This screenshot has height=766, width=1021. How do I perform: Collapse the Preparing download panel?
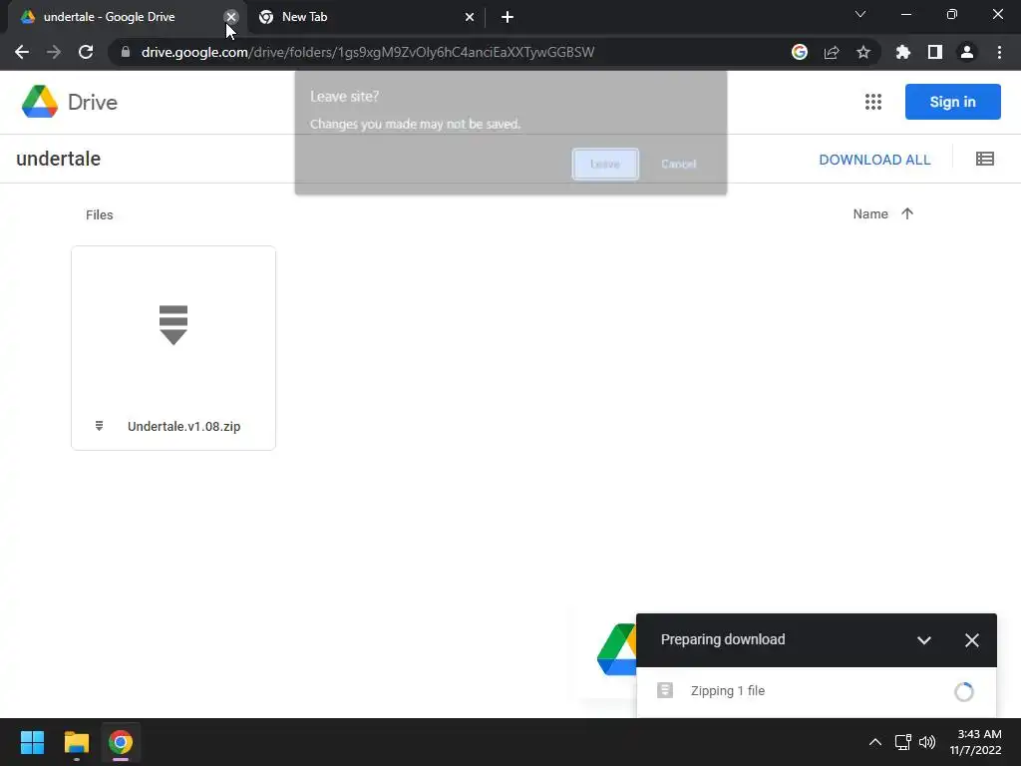coord(924,640)
